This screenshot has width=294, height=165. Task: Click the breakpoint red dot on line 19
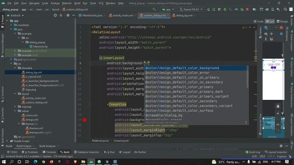pos(85,120)
